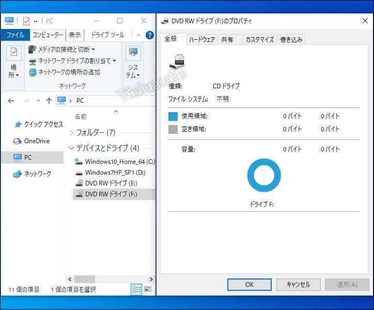
Task: Open the カスタマイズ tab
Action: click(x=259, y=40)
